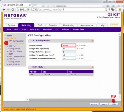The height and width of the screenshot is (112, 124).
Task: Click the horizontal scrollbar right arrow
Action: 117,100
